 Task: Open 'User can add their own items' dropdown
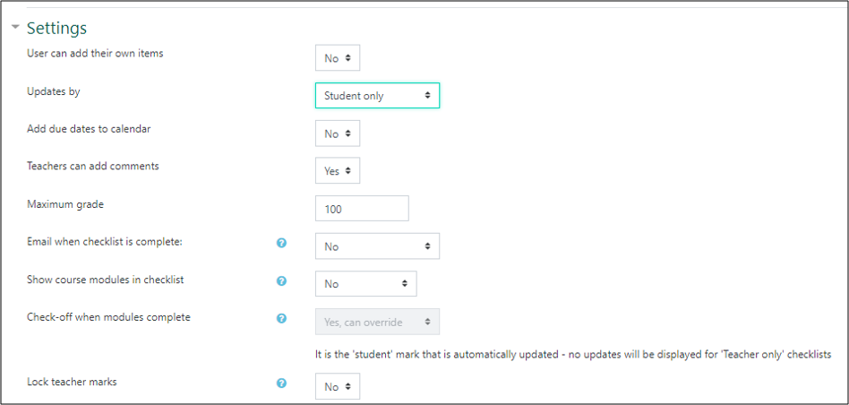point(338,58)
